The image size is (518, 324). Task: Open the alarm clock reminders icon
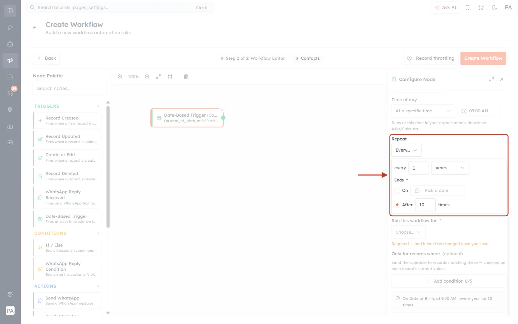pos(481,8)
